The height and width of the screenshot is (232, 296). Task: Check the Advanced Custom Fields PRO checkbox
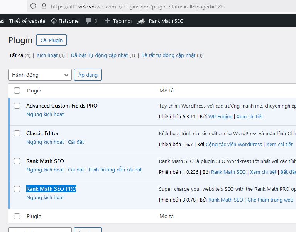(17, 106)
